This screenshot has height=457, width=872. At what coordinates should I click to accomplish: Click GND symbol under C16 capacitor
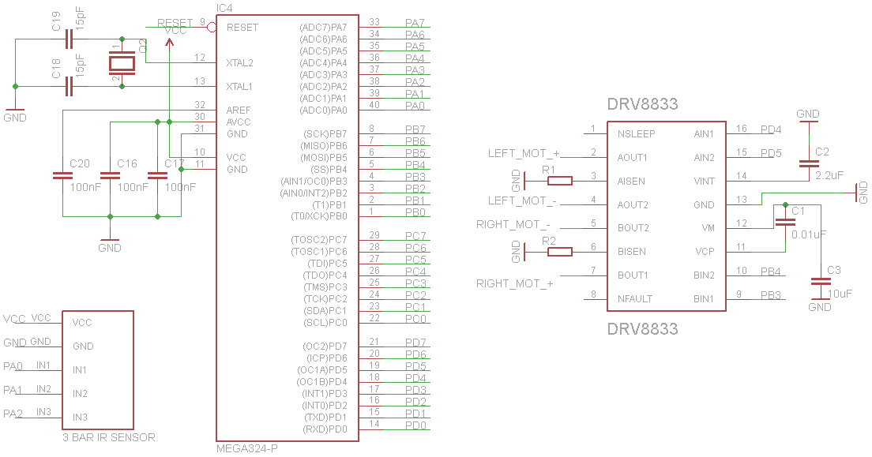(x=110, y=244)
